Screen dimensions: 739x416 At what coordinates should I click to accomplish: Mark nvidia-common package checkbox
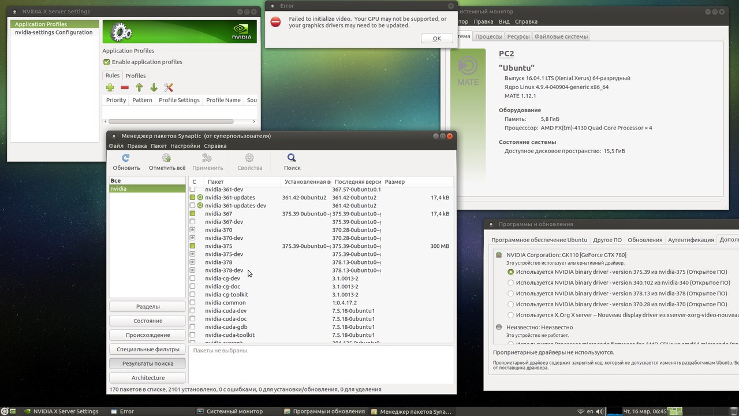click(193, 303)
